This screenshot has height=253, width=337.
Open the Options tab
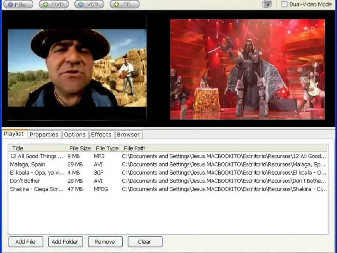point(75,135)
